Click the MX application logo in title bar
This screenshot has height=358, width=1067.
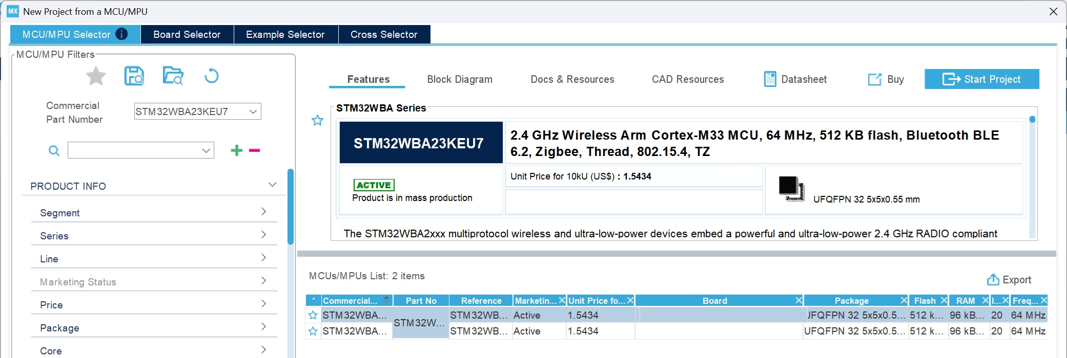pos(13,11)
